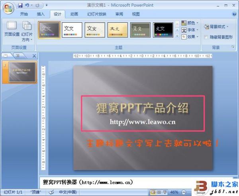The width and height of the screenshot is (239, 196).
Task: Click 中文(中国) language indicator
Action: pos(68,192)
